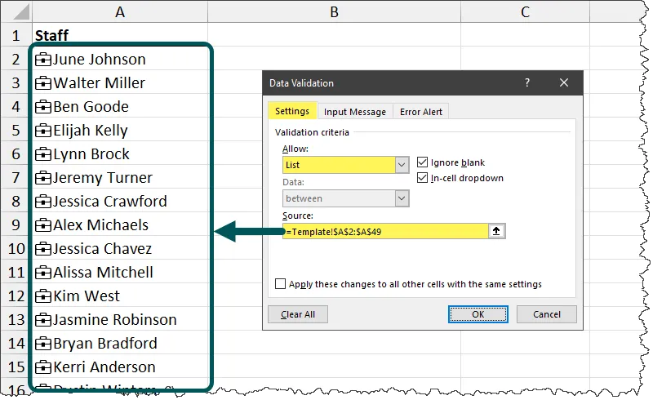Open the Allow dropdown set to List

pyautogui.click(x=402, y=165)
